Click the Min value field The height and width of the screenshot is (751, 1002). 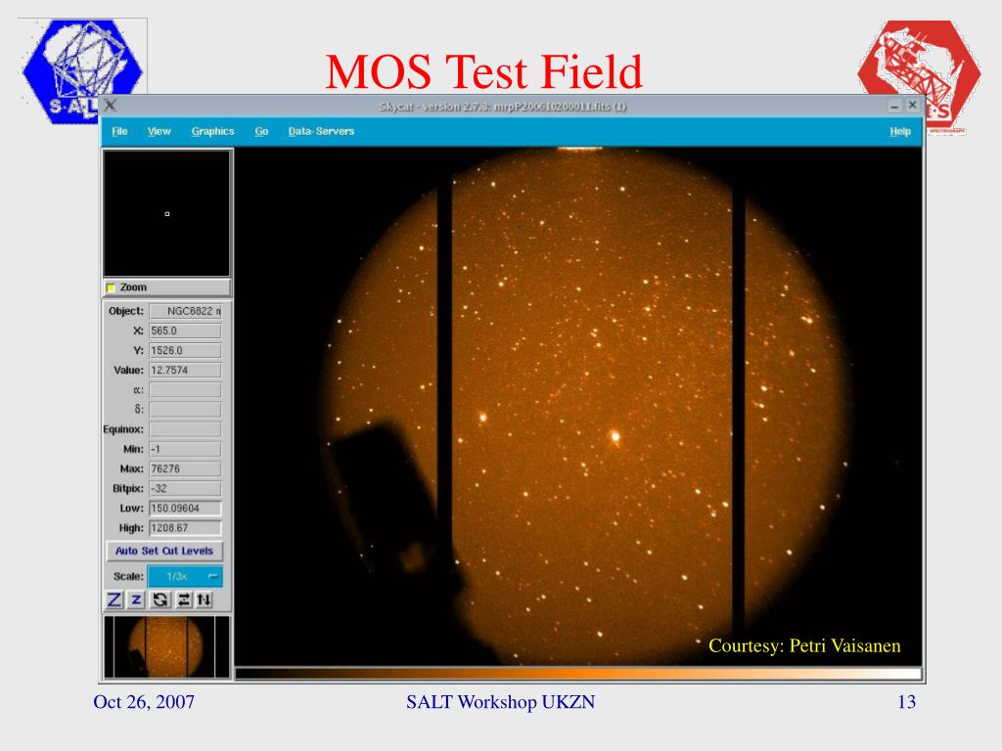coord(185,449)
